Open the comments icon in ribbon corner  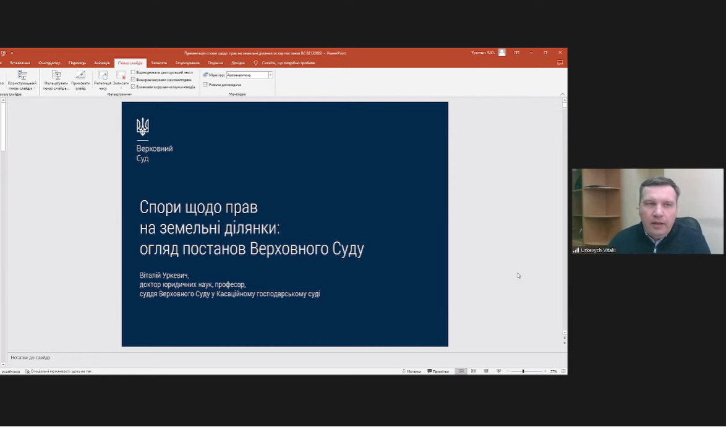click(560, 63)
